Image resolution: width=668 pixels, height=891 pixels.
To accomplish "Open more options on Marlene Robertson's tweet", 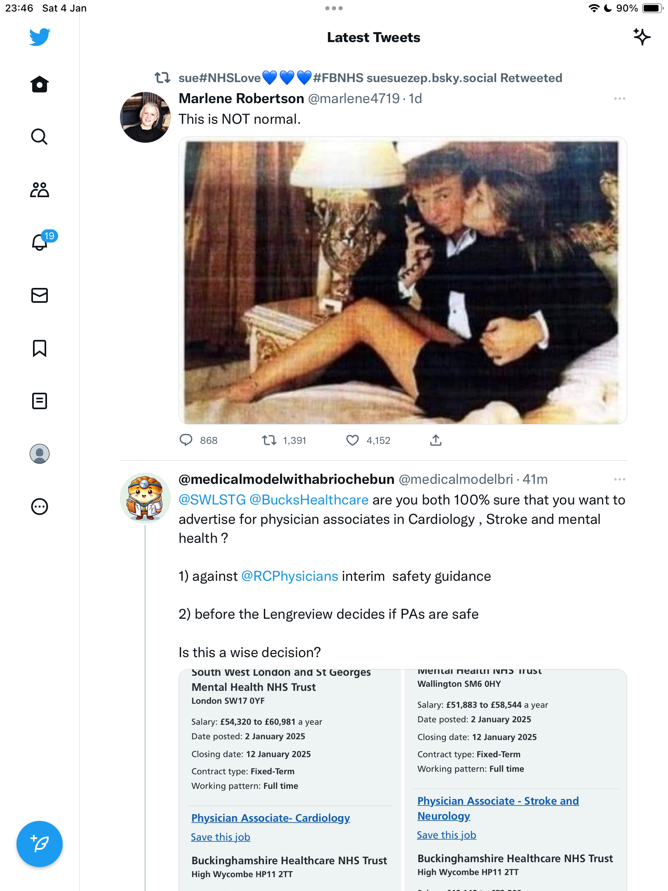I will [619, 99].
